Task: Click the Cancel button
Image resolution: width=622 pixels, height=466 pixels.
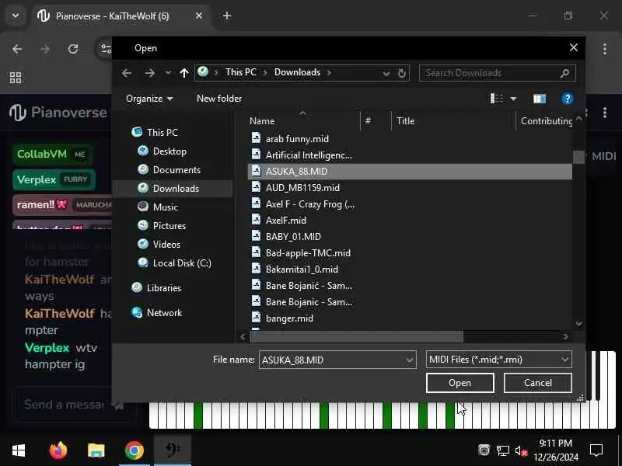Action: coord(537,383)
